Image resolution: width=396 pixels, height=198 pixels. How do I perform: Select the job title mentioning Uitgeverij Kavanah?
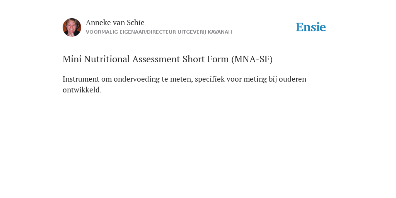tap(159, 32)
